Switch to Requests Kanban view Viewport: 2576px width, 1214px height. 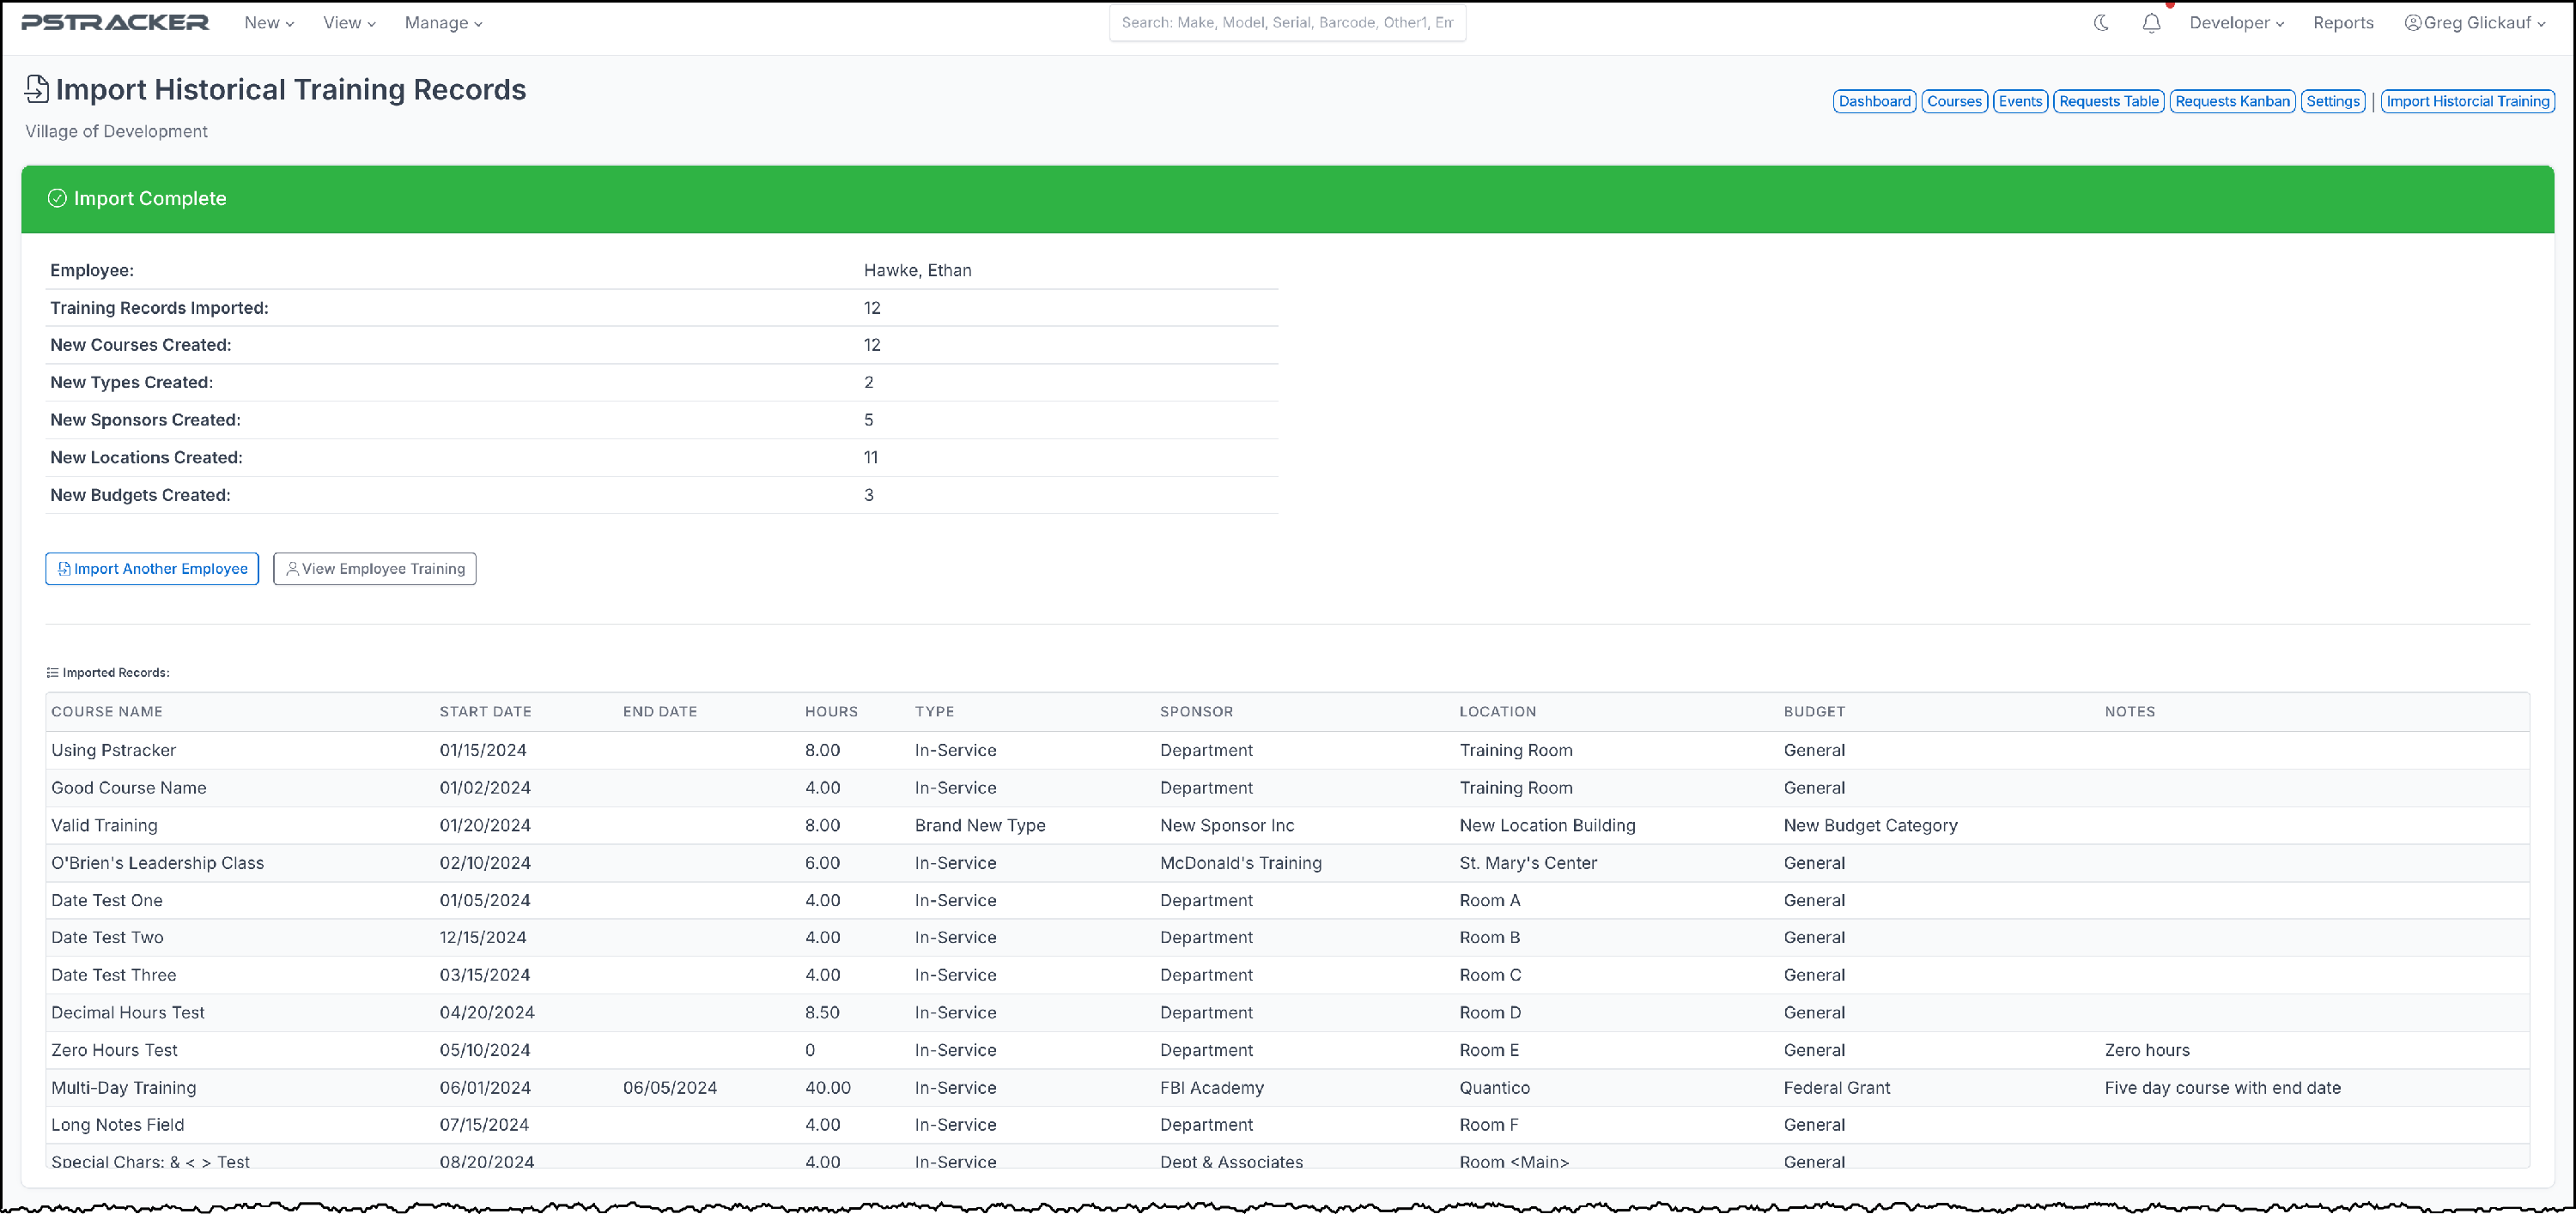point(2232,101)
